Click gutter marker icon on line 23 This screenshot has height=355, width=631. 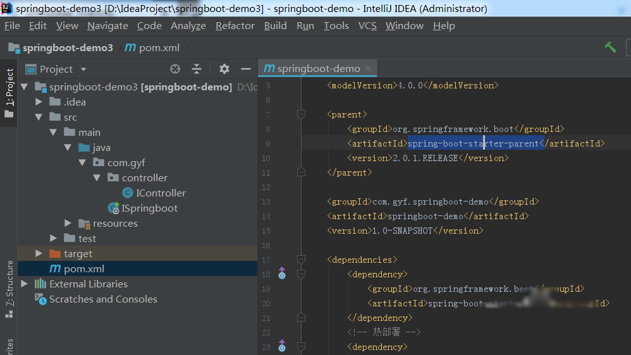tap(282, 346)
